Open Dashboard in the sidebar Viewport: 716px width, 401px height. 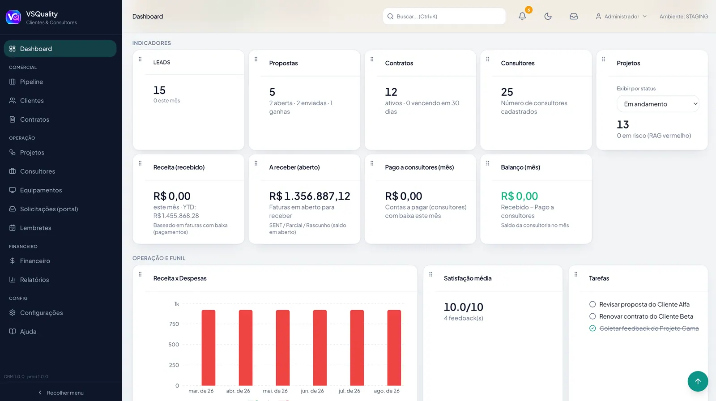point(60,49)
